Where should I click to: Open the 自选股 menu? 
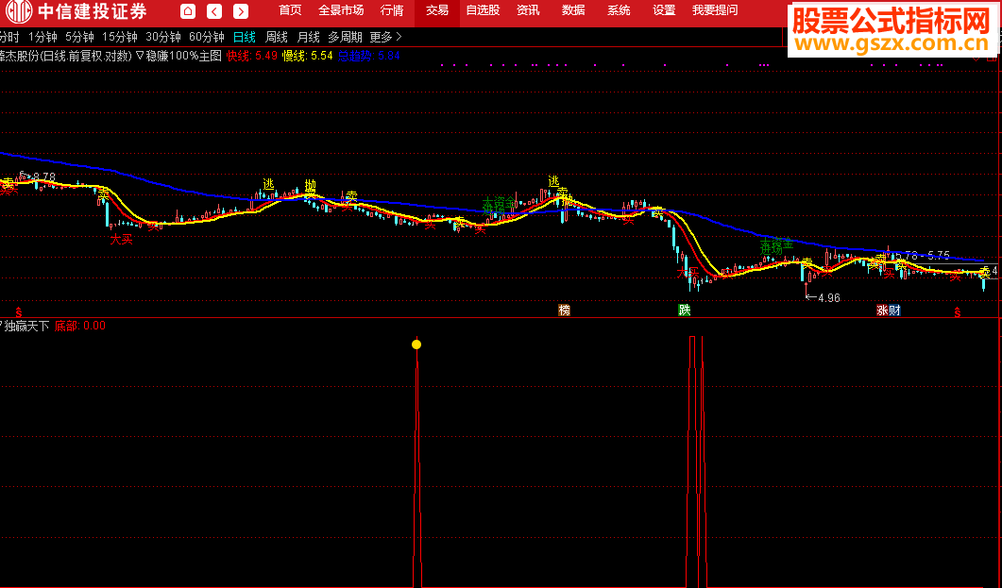pos(483,10)
